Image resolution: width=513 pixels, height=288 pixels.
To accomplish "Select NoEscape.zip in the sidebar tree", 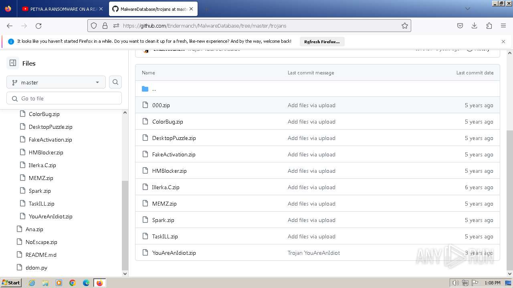I will [41, 242].
